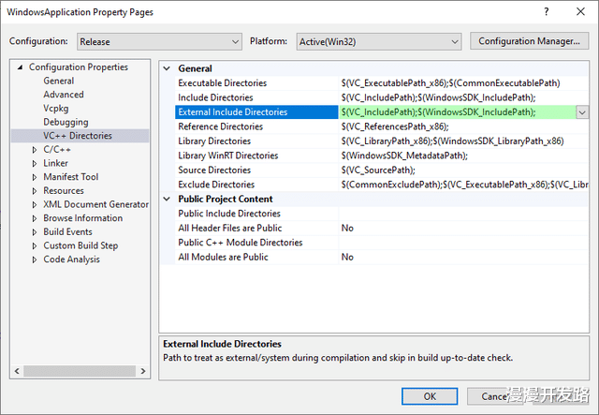This screenshot has height=415, width=599.
Task: Select Library WinRT Directories property row
Action: (x=381, y=156)
